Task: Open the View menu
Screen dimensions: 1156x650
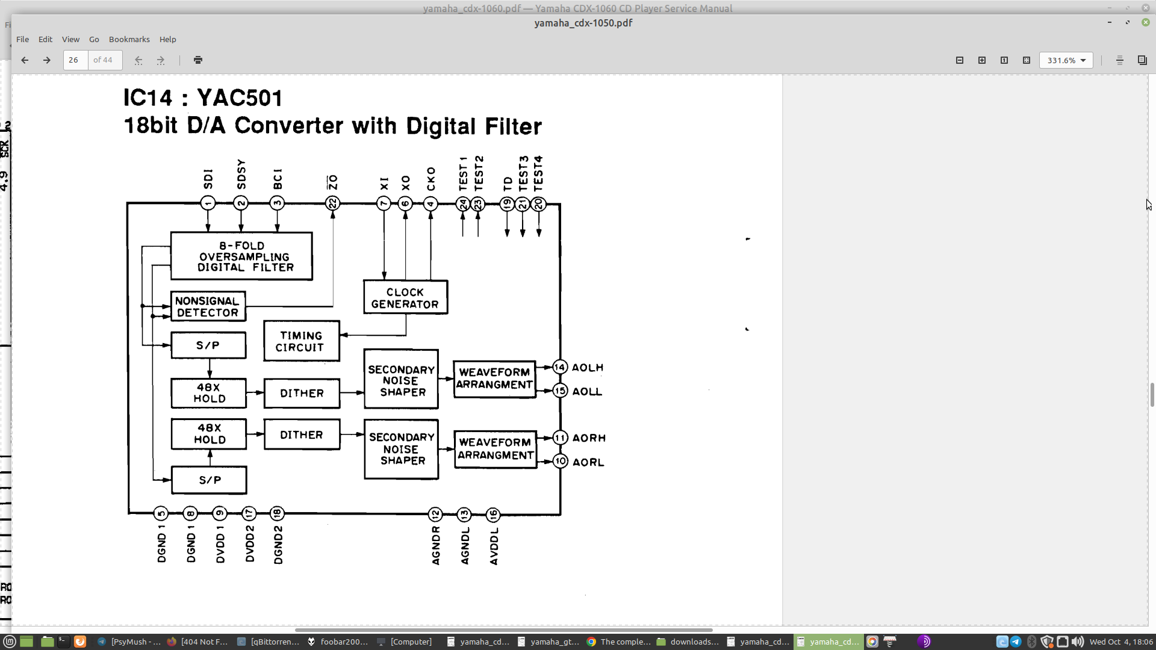Action: pyautogui.click(x=70, y=39)
